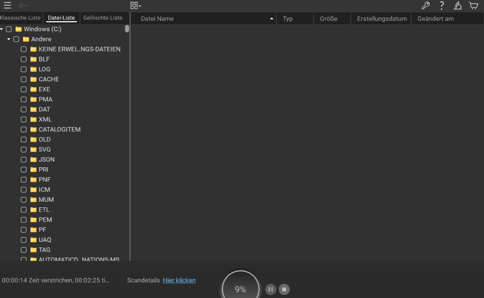Click the tree panel vertical scrollbar
484x298 pixels.
pos(127,29)
